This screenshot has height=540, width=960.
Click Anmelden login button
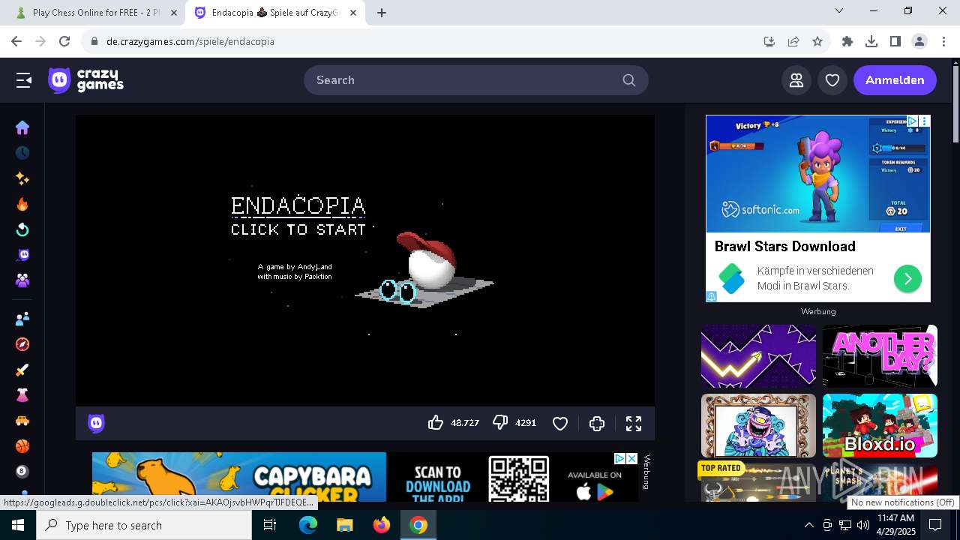click(895, 80)
